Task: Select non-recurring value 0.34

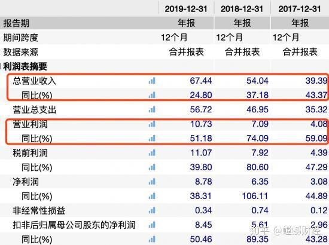Action: [x=203, y=210]
